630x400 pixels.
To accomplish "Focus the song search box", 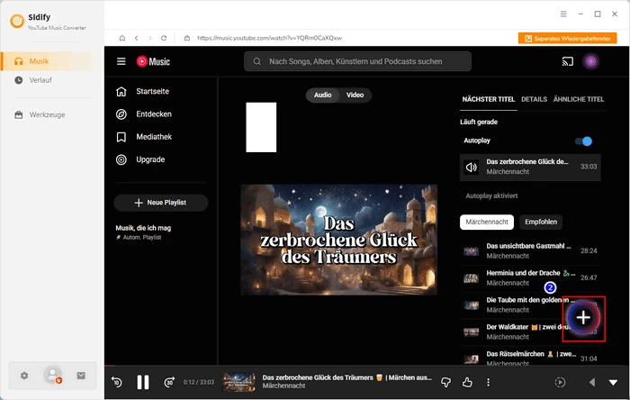I will (357, 61).
